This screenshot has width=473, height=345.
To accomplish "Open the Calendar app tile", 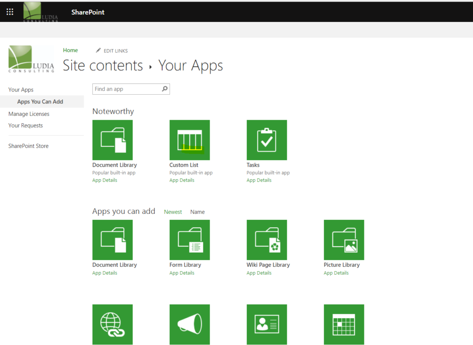I will 344,324.
